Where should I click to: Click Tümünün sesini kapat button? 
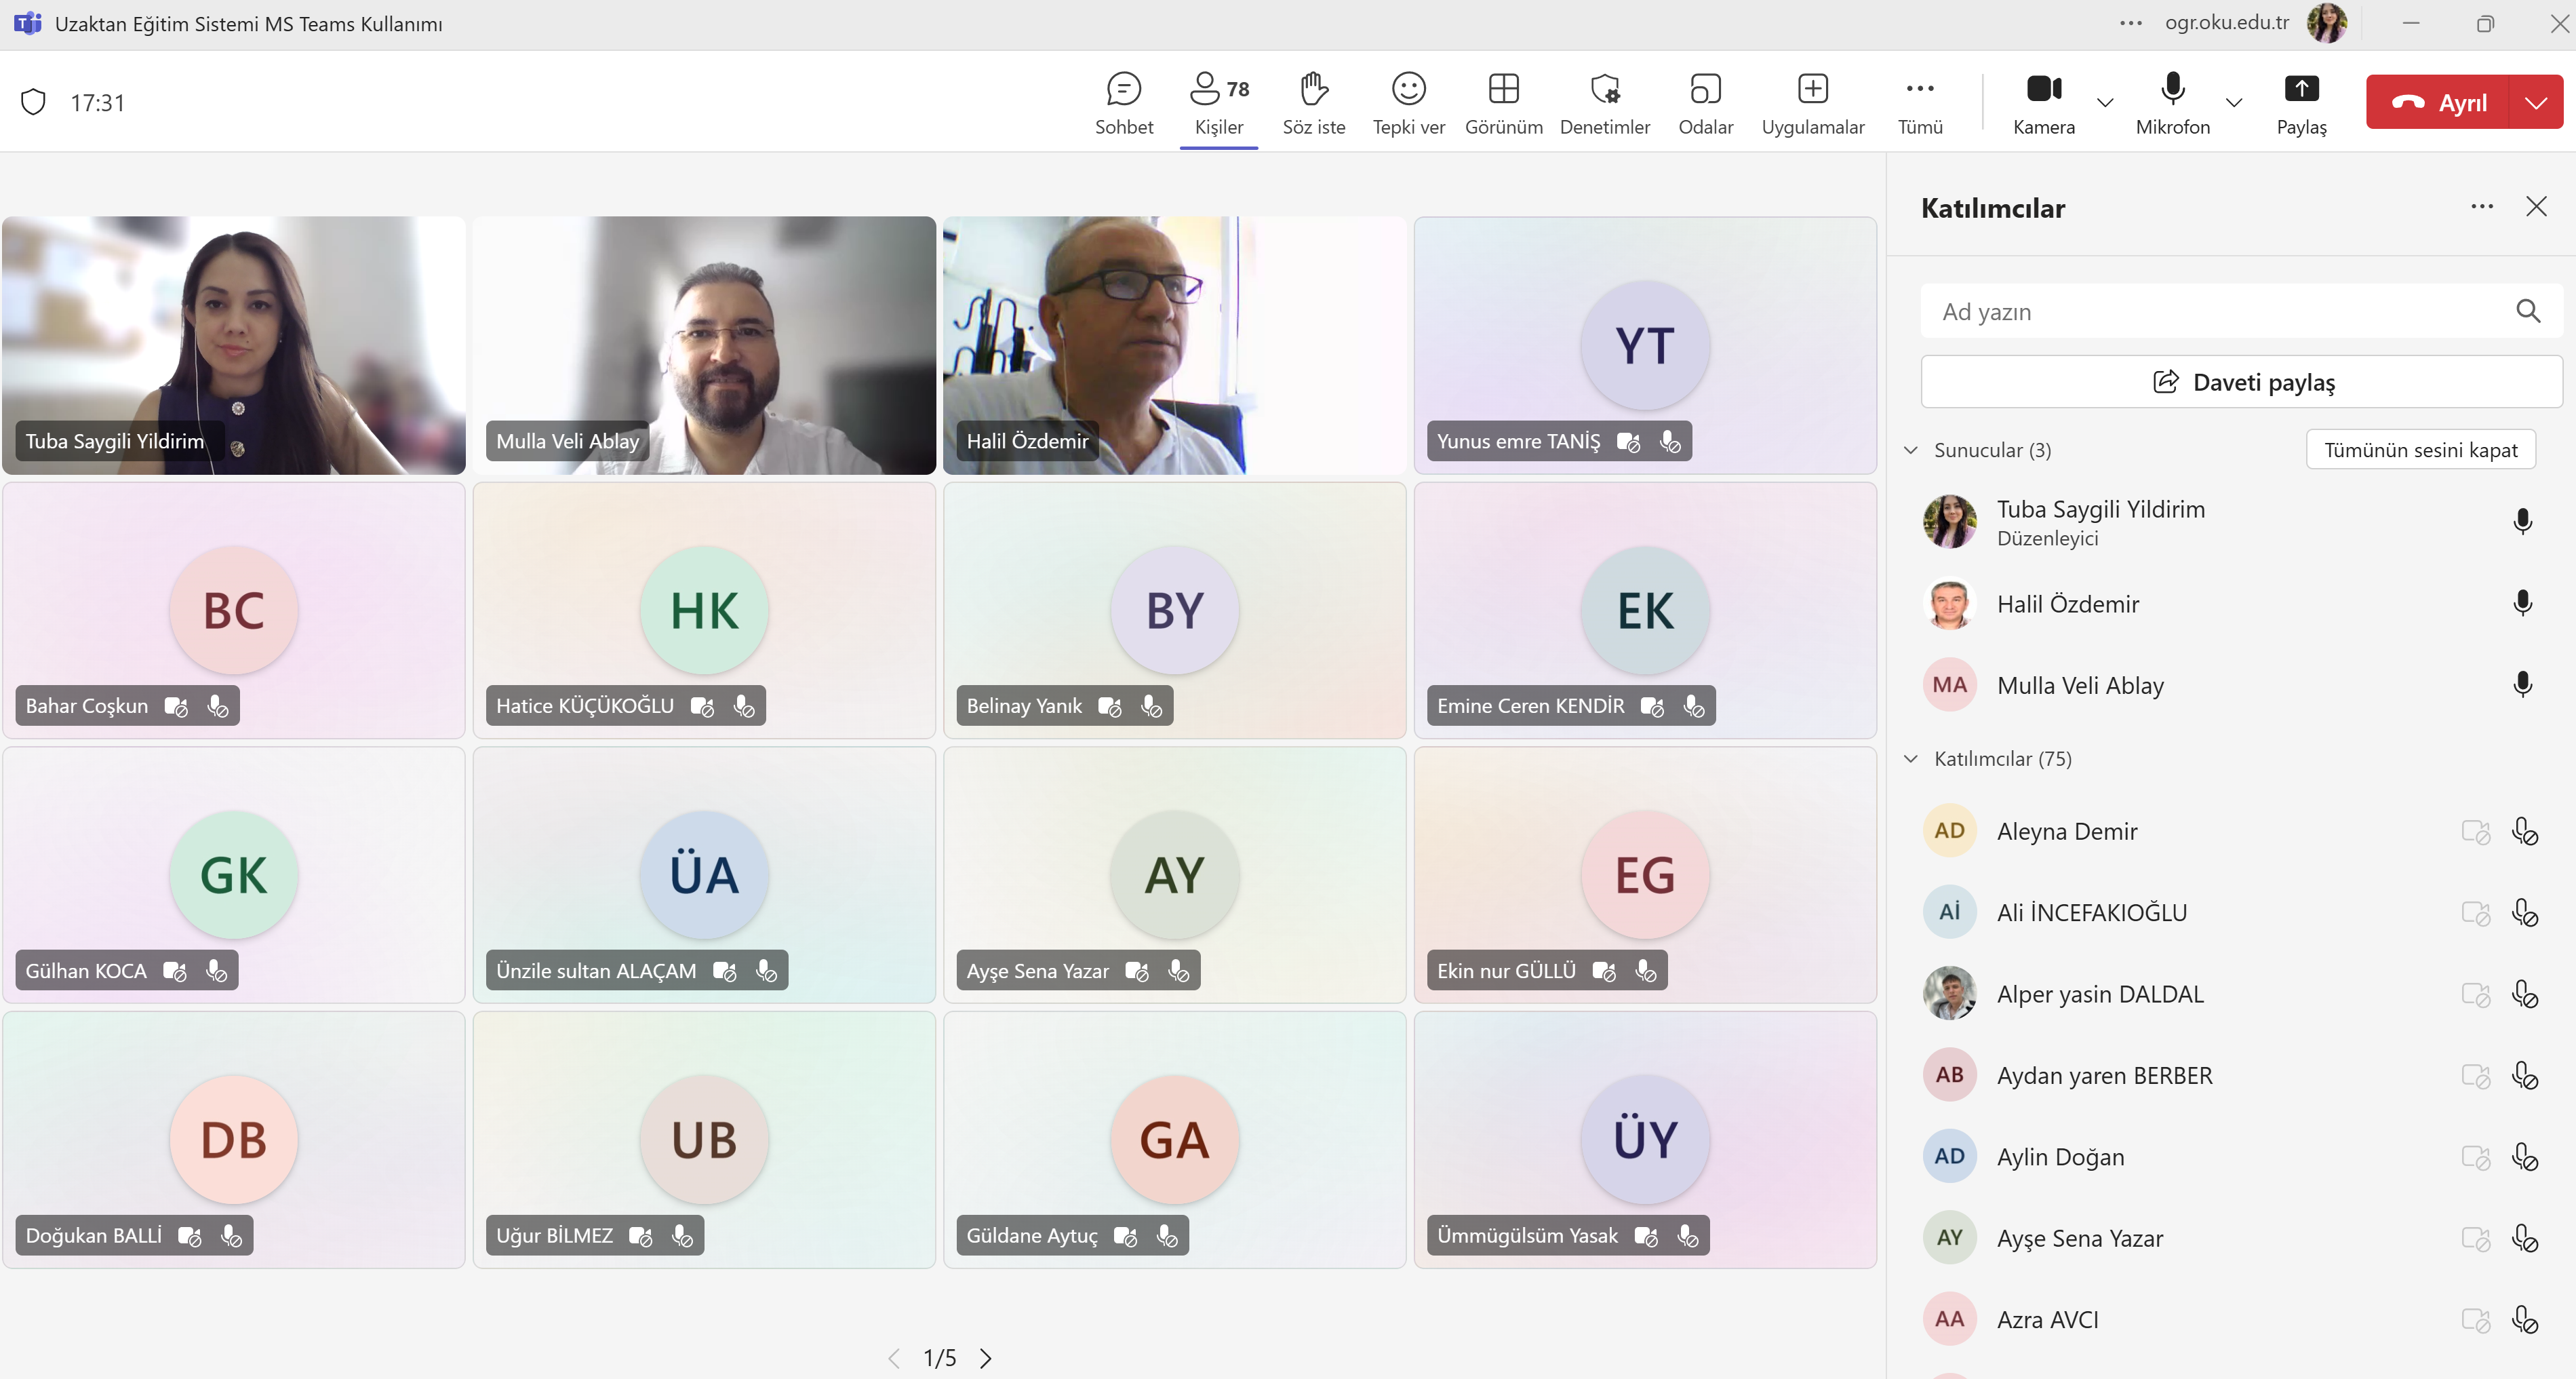click(x=2420, y=450)
